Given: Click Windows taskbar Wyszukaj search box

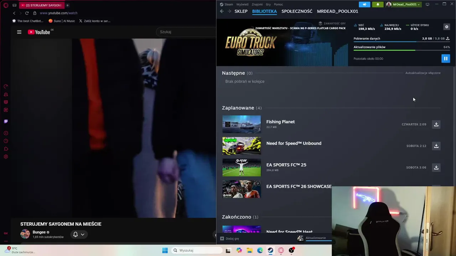Looking at the screenshot, I should pos(197,250).
